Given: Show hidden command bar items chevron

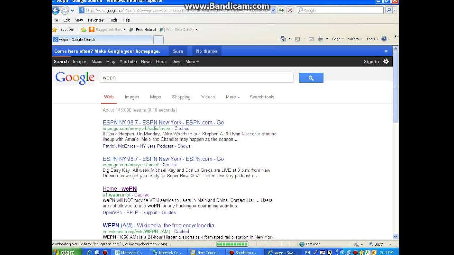Looking at the screenshot, I should [x=396, y=36].
